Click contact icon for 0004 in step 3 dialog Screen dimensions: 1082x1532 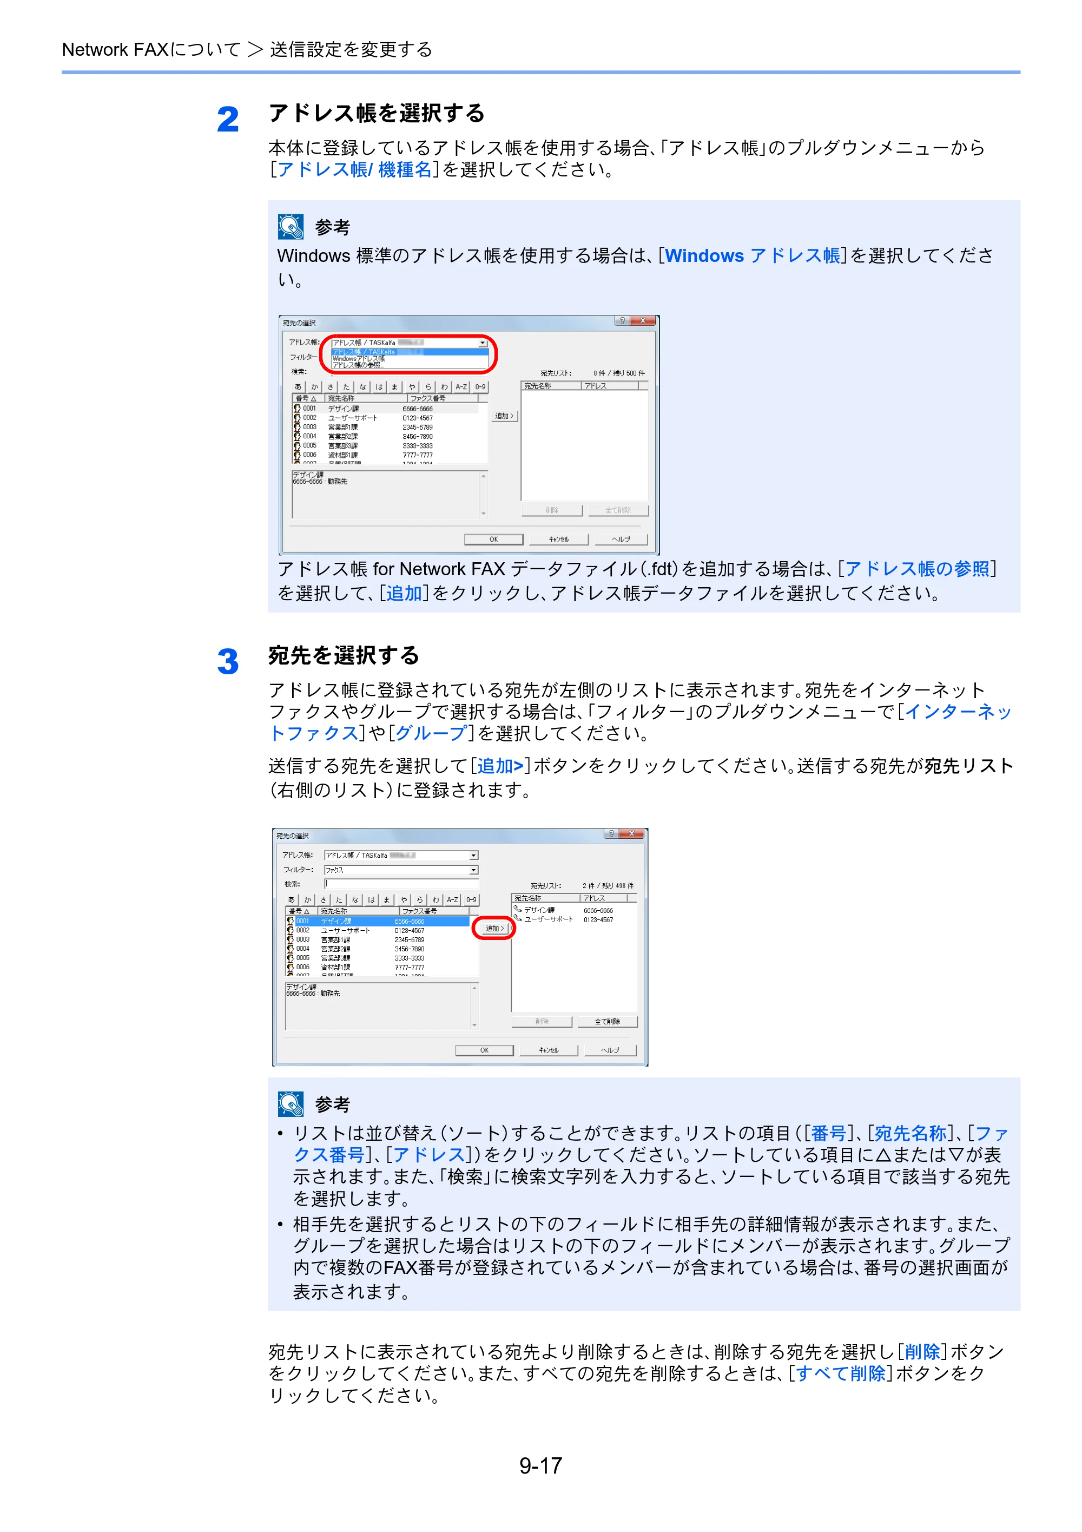click(x=290, y=949)
